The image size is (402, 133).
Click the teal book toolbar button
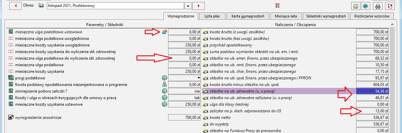click(365, 6)
